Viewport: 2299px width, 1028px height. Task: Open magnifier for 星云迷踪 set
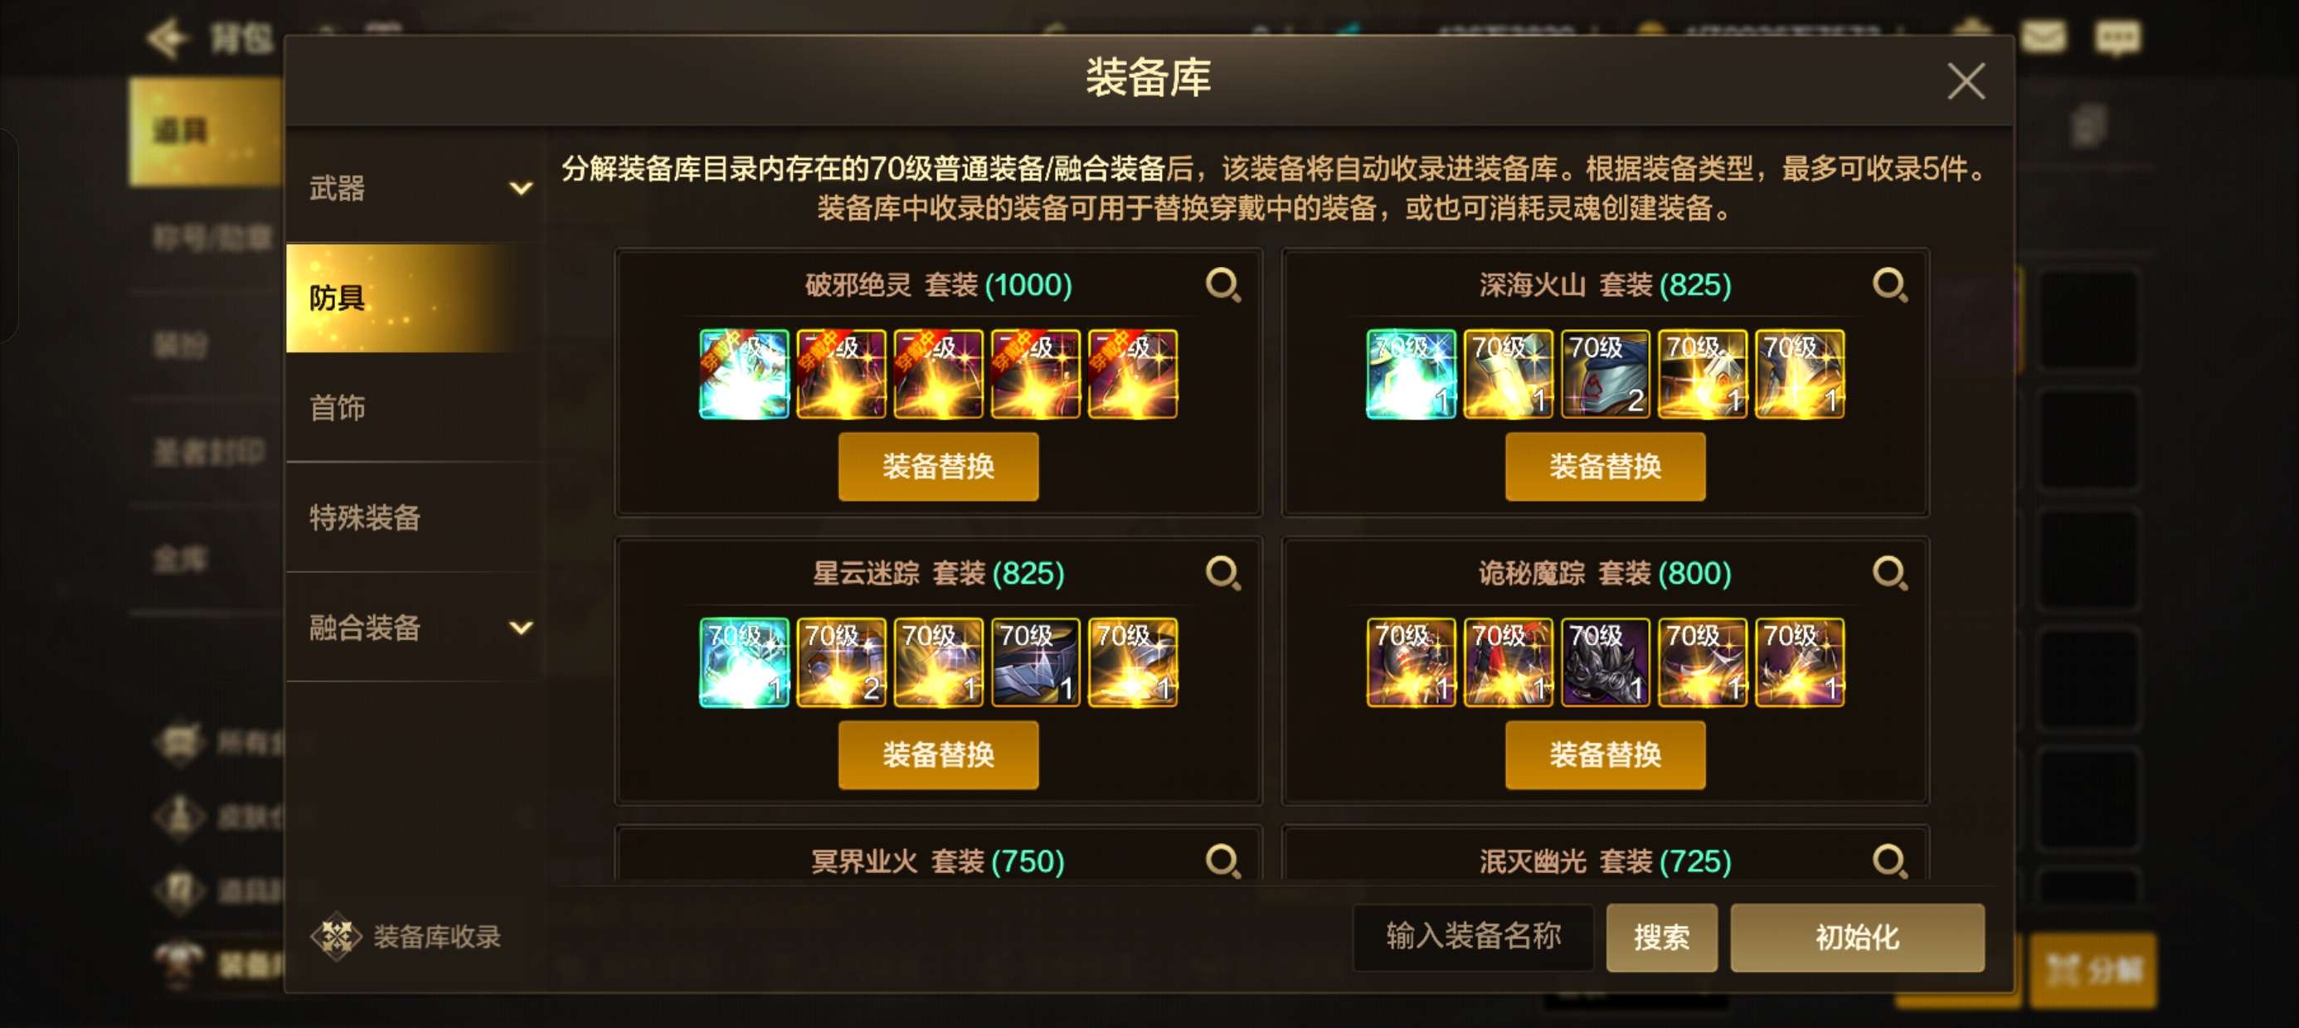(x=1222, y=574)
